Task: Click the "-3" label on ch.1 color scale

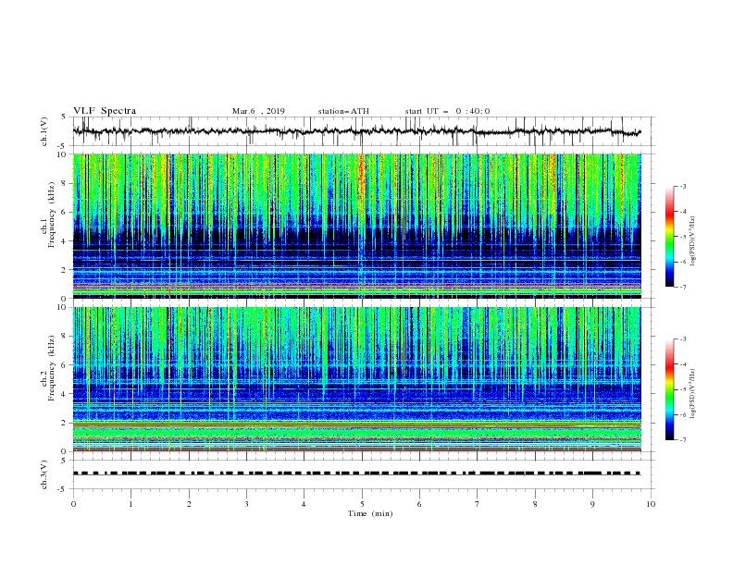Action: (682, 186)
